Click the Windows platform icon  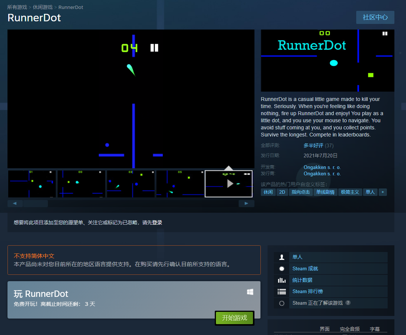point(250,291)
